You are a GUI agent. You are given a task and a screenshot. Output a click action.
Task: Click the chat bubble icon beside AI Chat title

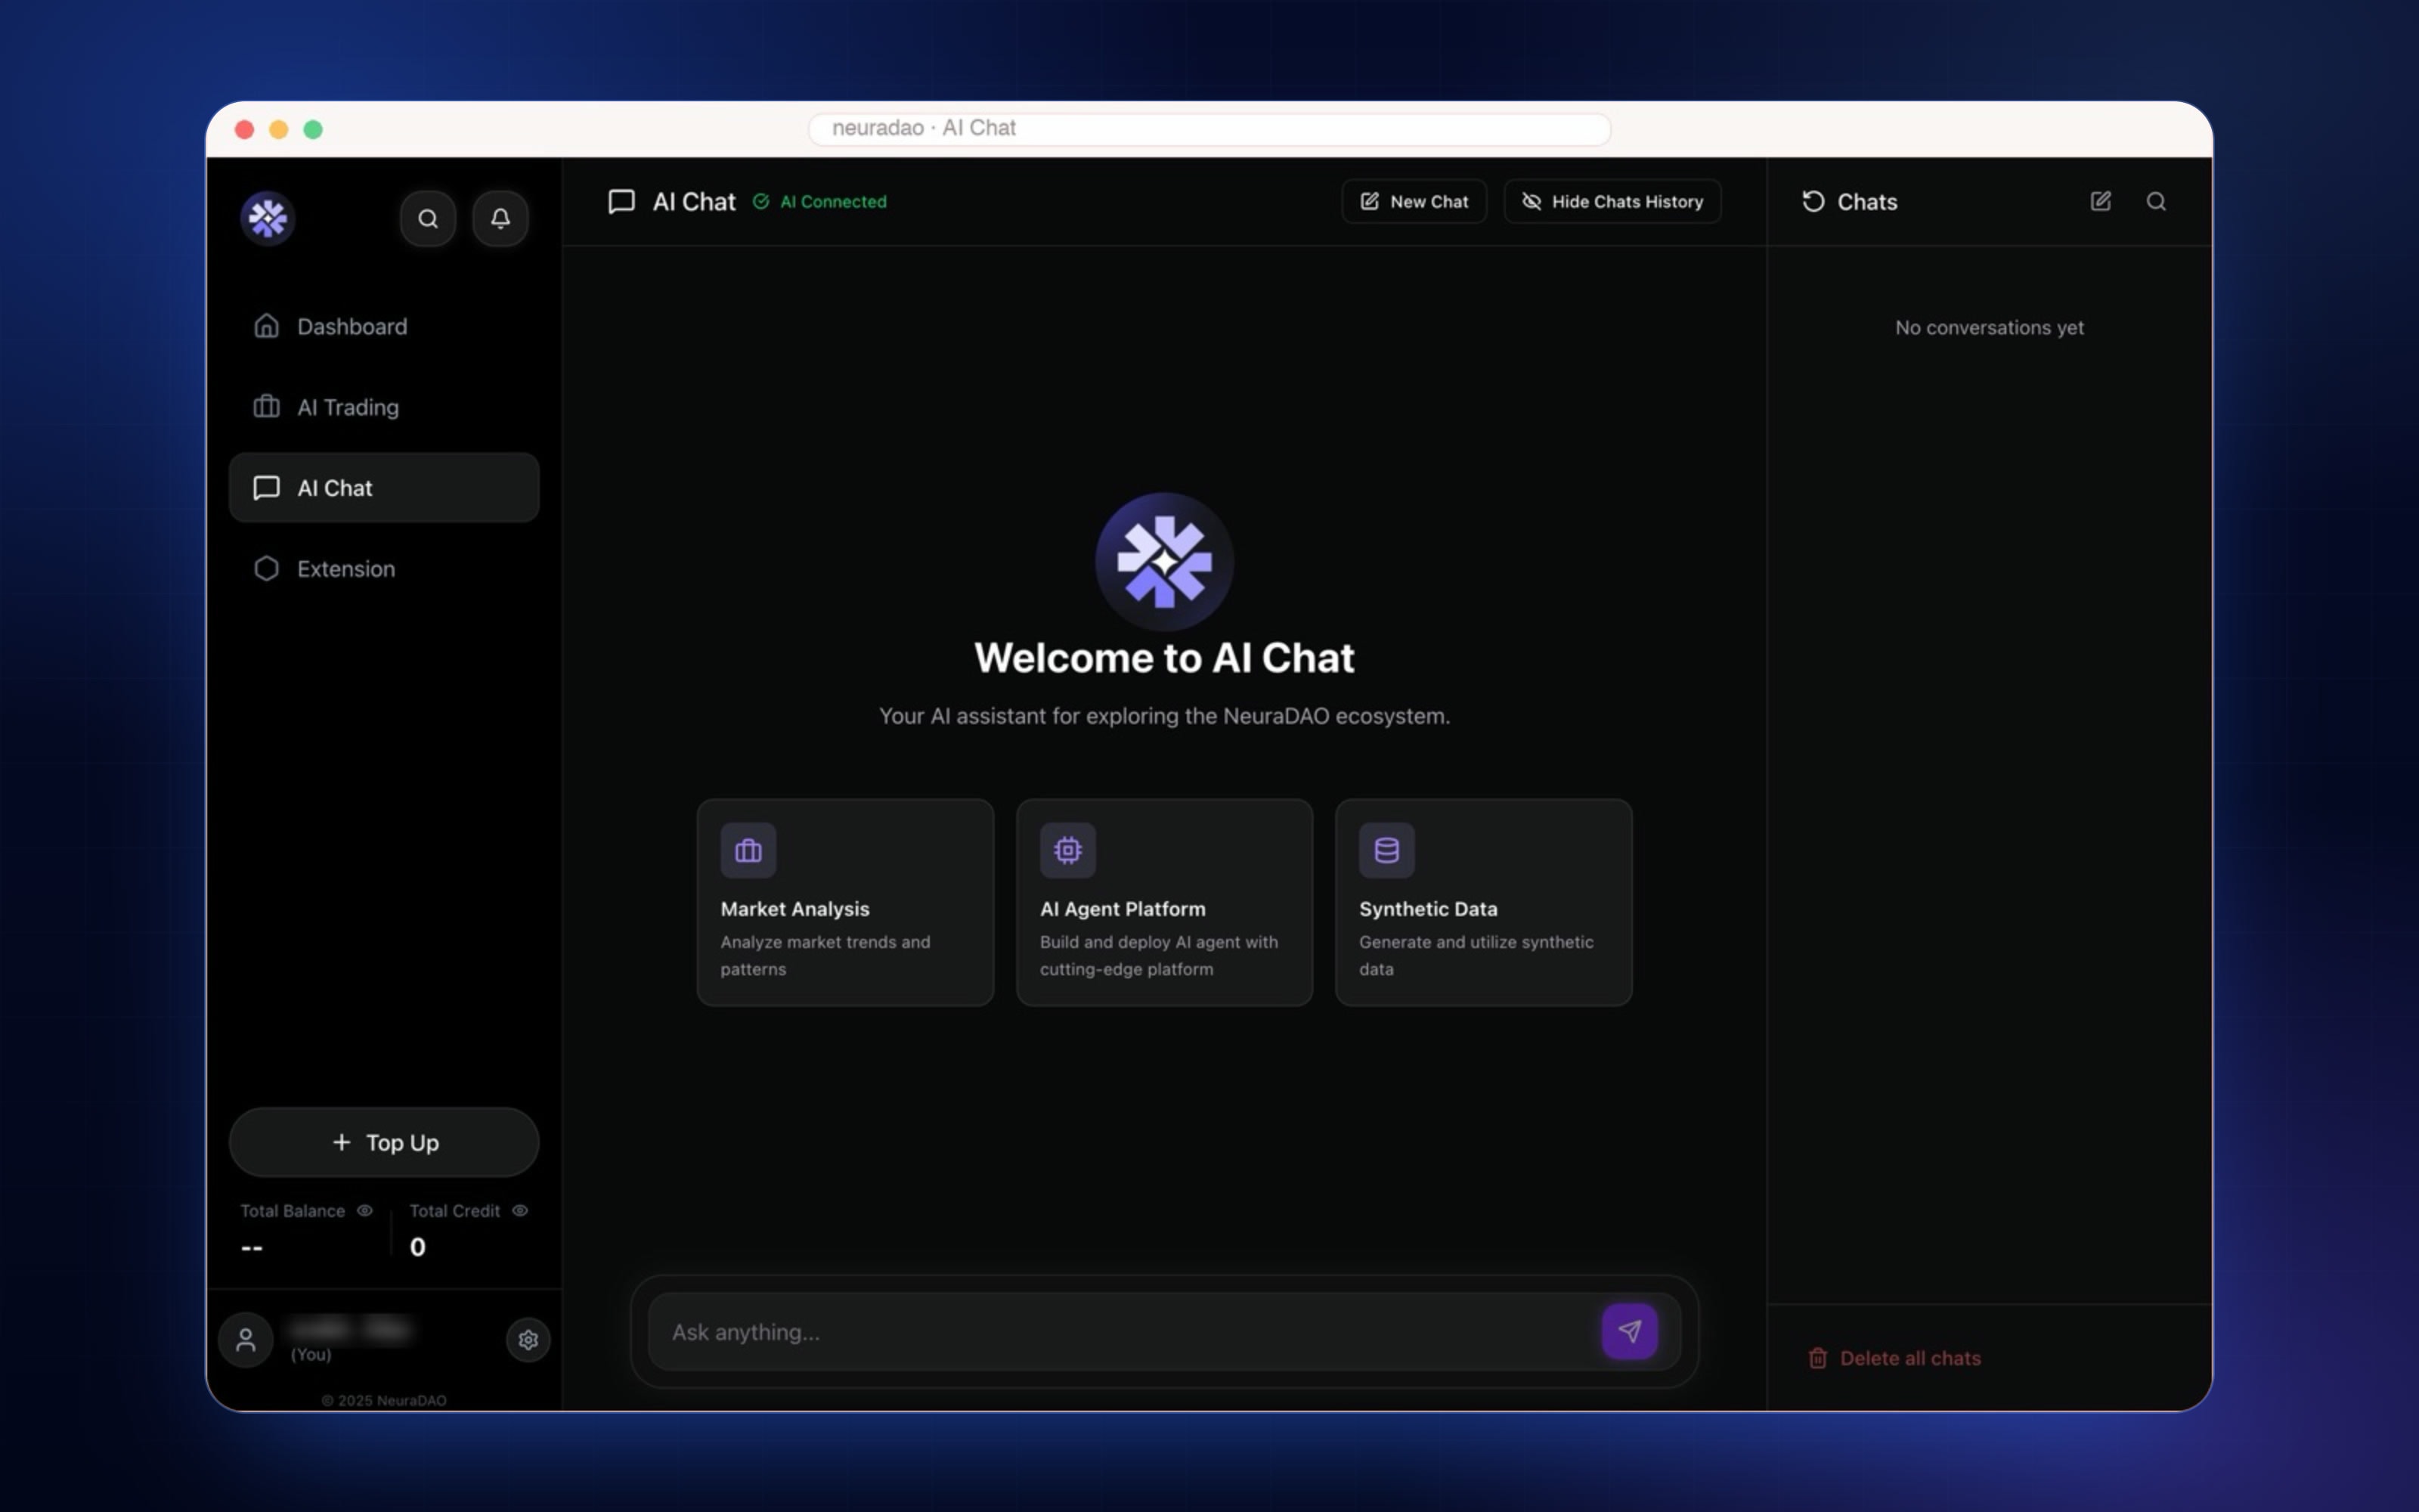[621, 202]
